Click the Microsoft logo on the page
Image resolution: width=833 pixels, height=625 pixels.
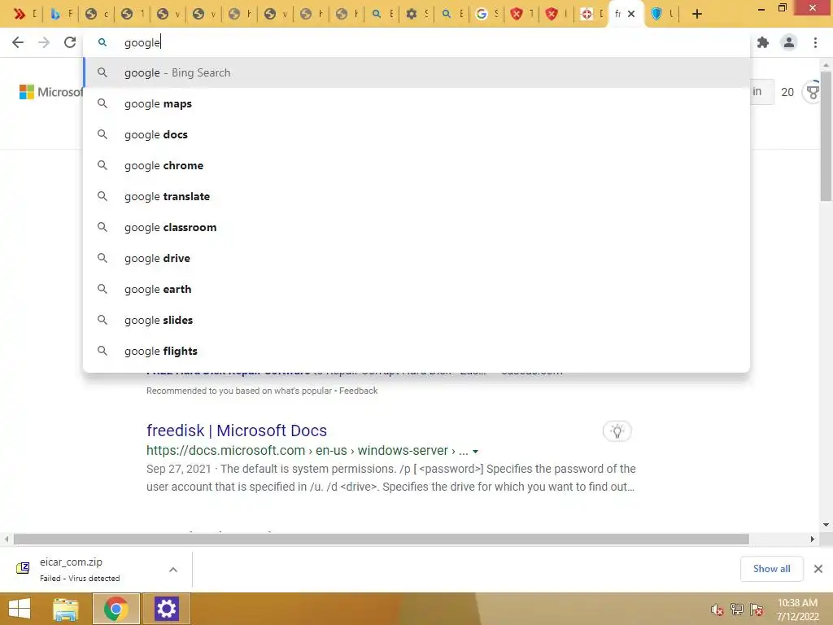pos(51,92)
